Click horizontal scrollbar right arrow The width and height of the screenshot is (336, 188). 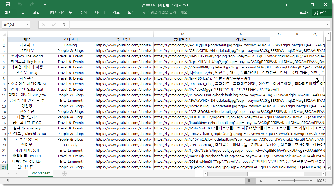coord(323,174)
